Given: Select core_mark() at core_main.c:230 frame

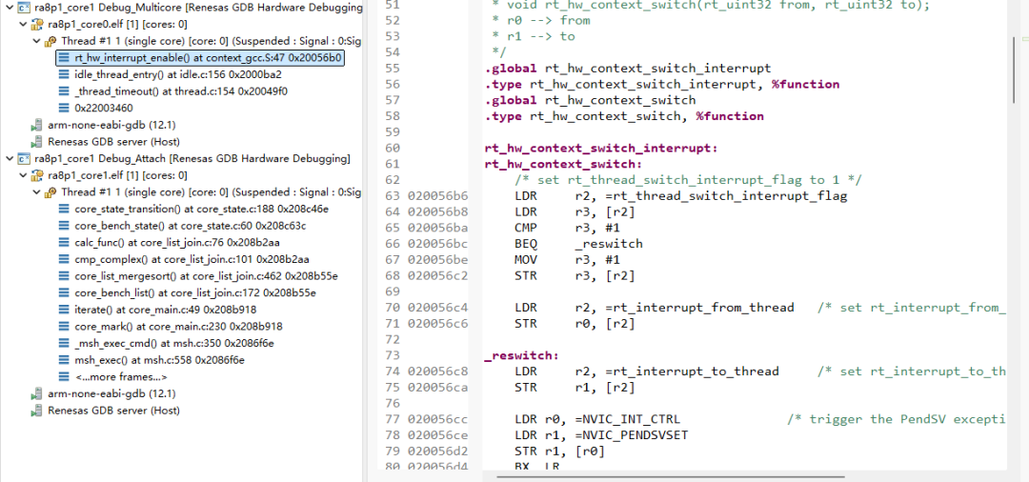Looking at the screenshot, I should 178,327.
